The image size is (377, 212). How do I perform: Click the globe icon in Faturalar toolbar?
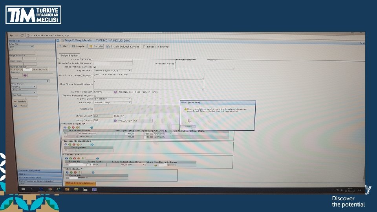97,158
